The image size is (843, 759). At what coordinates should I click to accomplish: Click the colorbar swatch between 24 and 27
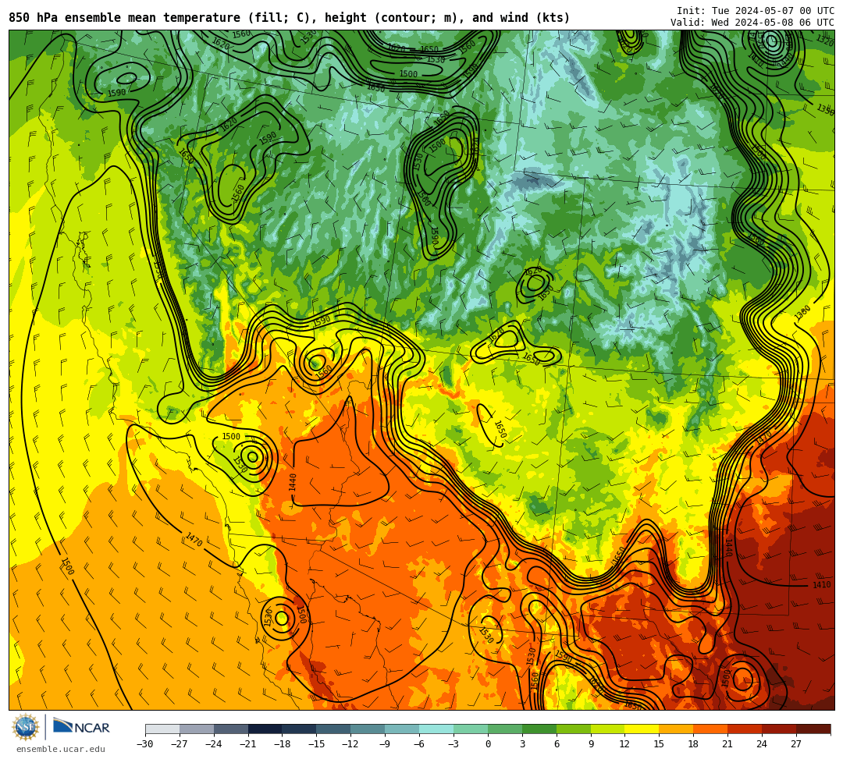tap(779, 729)
